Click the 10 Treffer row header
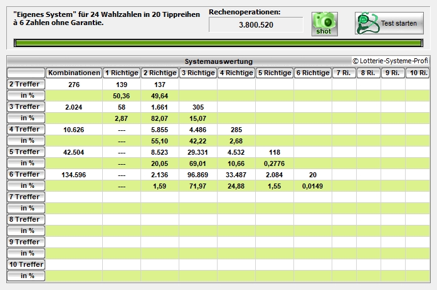This screenshot has width=437, height=290. click(x=26, y=264)
